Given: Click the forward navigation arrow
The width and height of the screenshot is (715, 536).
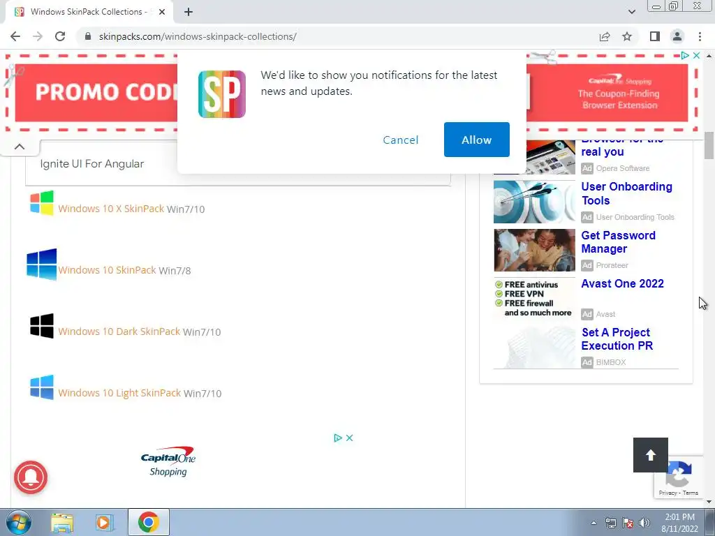Looking at the screenshot, I should point(38,36).
